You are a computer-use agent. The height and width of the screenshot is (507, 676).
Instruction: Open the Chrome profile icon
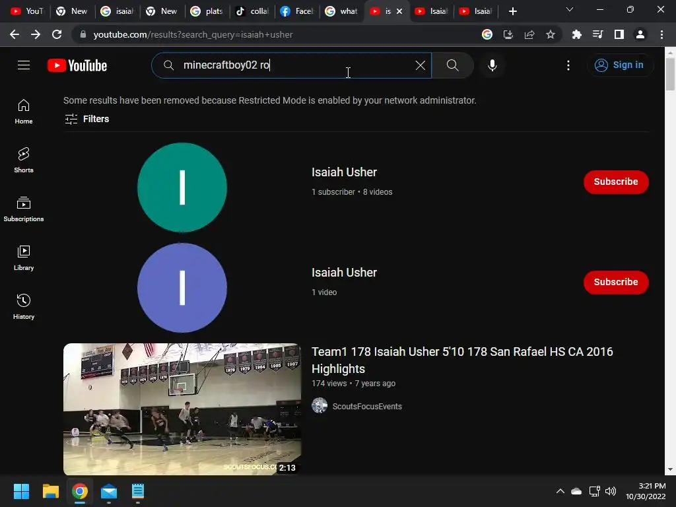(640, 34)
